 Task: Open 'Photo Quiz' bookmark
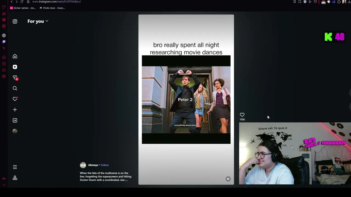point(52,8)
